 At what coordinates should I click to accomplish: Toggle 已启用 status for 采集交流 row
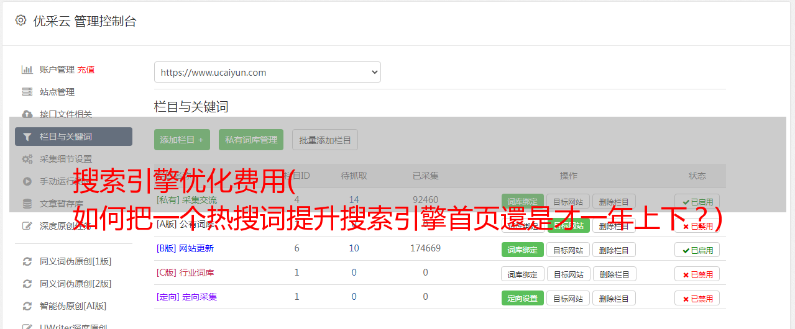point(697,202)
